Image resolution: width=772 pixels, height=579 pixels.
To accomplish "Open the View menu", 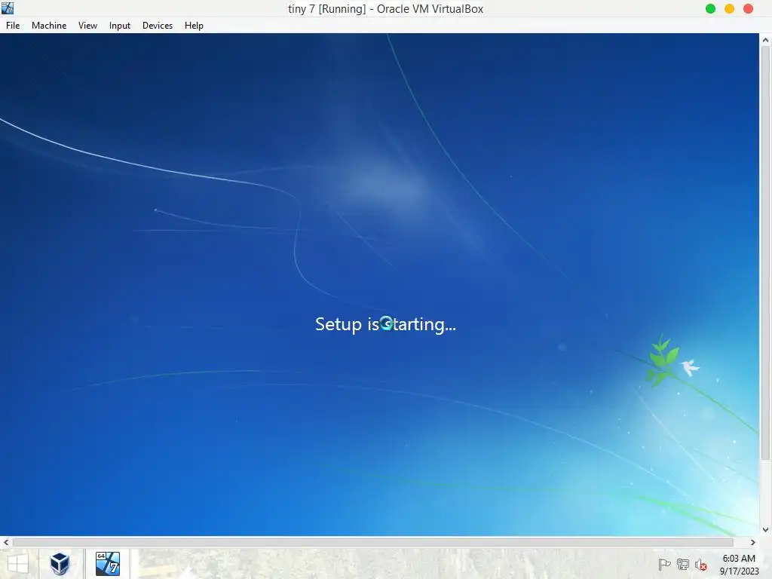I will [x=87, y=26].
